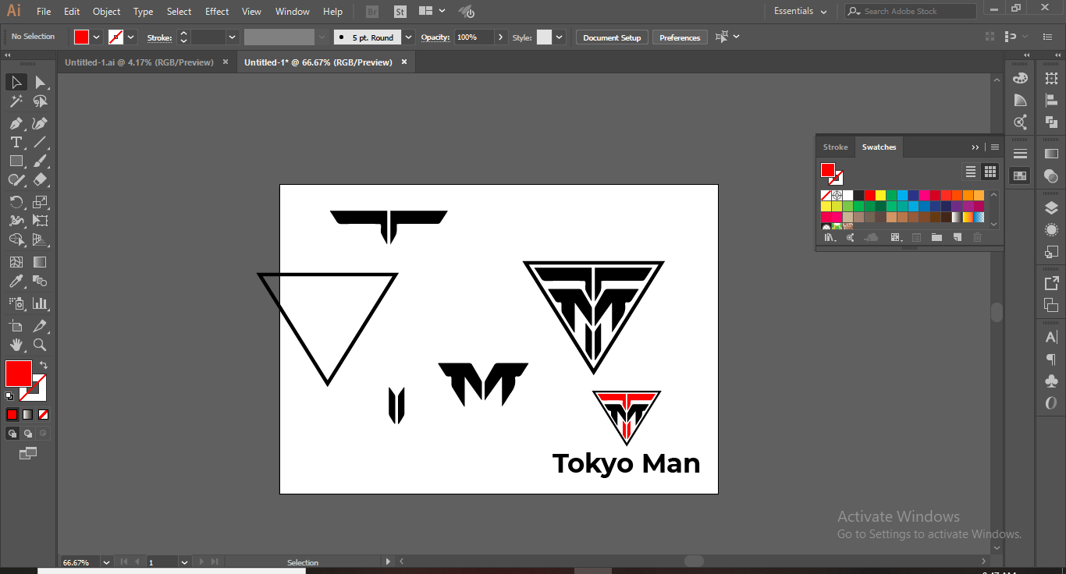Set paint mode to None
The width and height of the screenshot is (1066, 574).
pyautogui.click(x=44, y=414)
